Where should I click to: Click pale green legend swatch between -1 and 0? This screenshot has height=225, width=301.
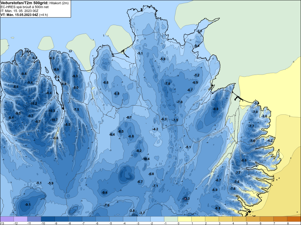coord(171,219)
